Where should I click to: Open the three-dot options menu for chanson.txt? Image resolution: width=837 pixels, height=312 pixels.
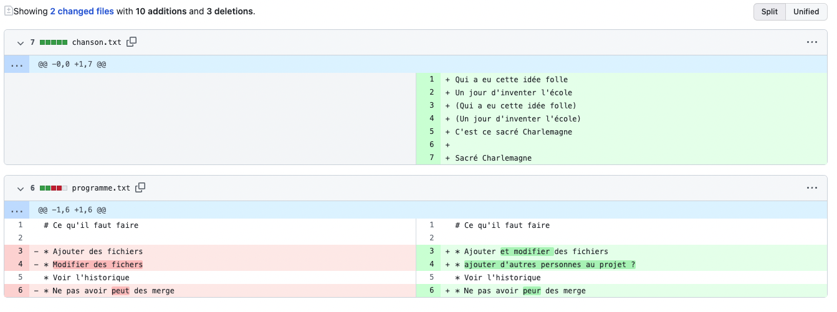click(x=811, y=42)
